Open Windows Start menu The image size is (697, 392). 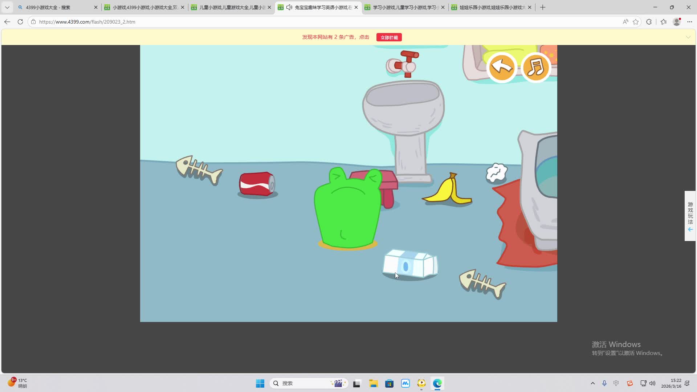point(260,383)
